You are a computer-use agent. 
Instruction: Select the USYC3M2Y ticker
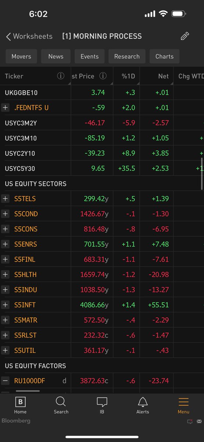click(x=21, y=123)
